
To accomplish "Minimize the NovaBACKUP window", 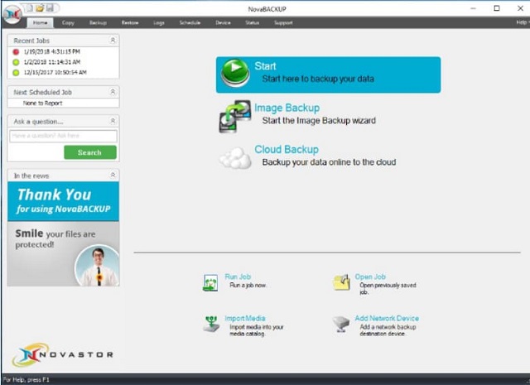I will [x=473, y=8].
